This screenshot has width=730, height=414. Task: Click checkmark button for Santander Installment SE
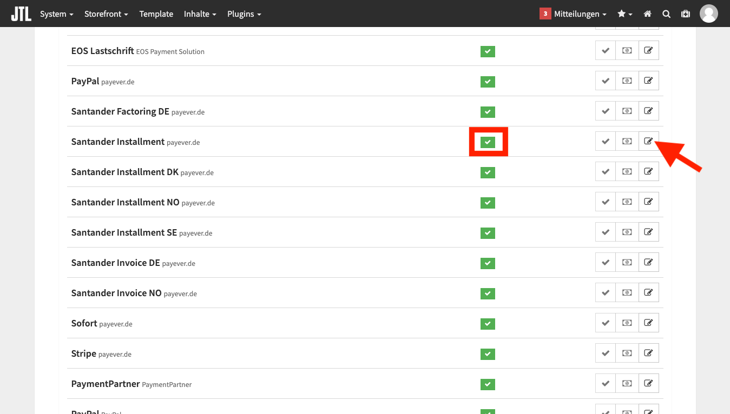tap(606, 232)
